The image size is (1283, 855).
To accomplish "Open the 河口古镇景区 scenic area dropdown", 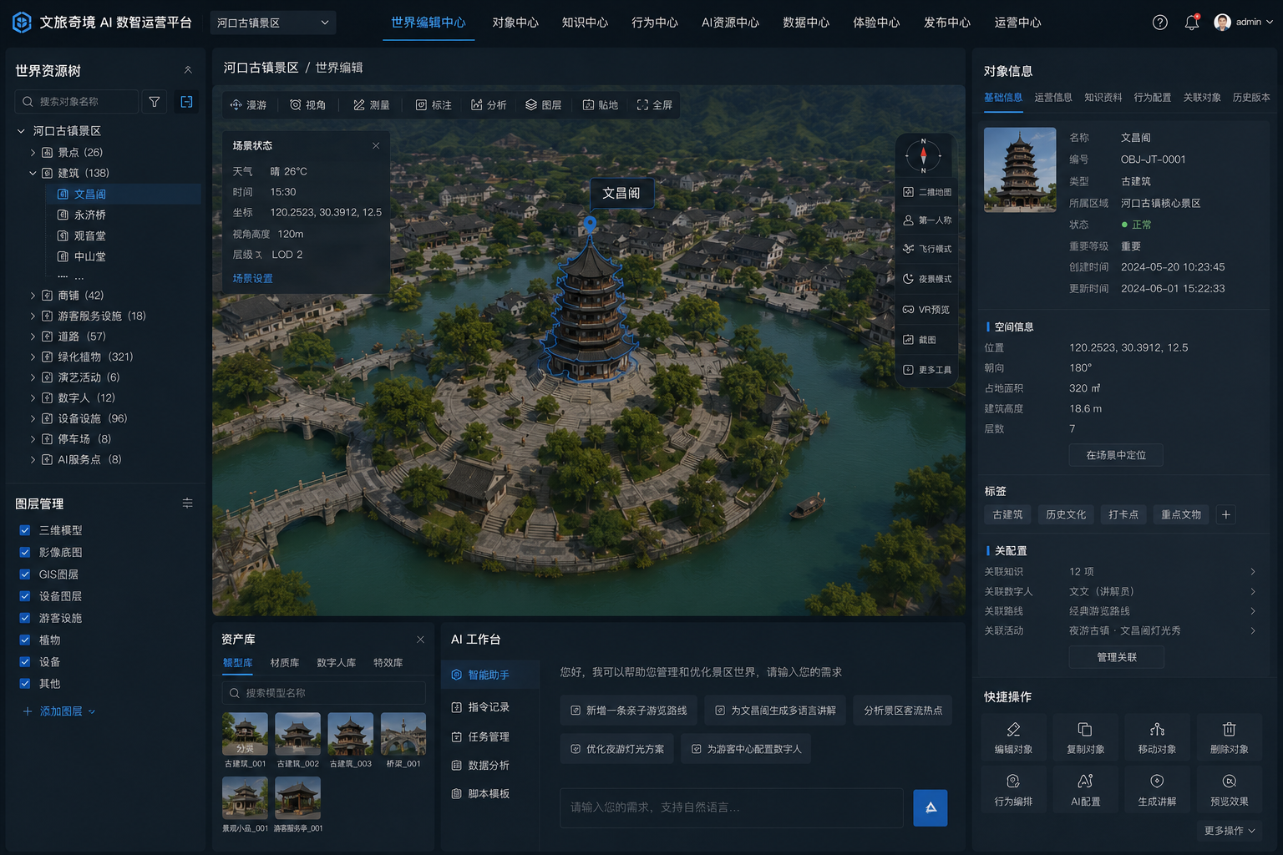I will pos(273,23).
